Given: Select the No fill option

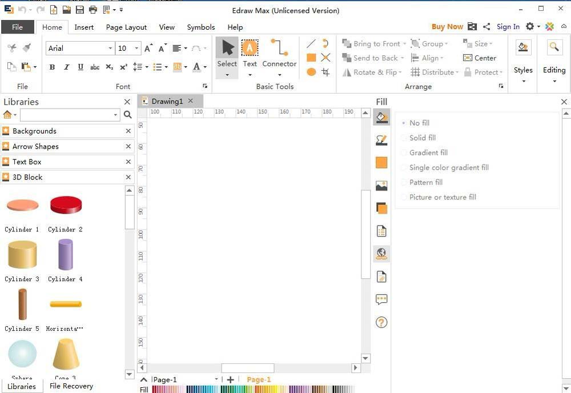Looking at the screenshot, I should 419,123.
